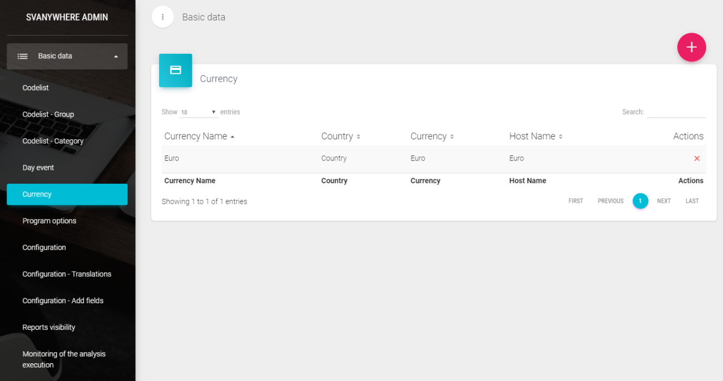Image resolution: width=723 pixels, height=381 pixels.
Task: Focus the Search input field
Action: coord(676,112)
